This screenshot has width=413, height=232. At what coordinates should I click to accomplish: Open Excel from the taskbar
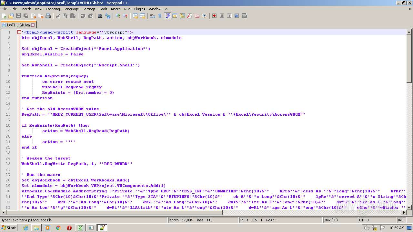tap(80, 228)
